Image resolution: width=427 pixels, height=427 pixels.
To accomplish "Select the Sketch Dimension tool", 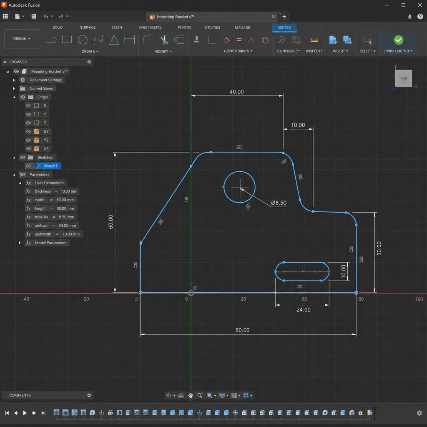I will pos(130,40).
